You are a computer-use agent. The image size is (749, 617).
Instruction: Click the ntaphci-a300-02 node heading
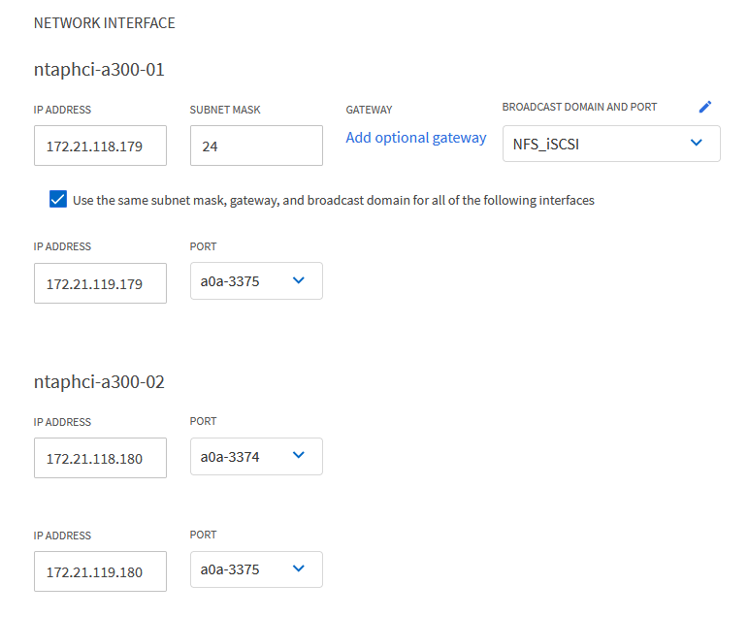point(99,381)
